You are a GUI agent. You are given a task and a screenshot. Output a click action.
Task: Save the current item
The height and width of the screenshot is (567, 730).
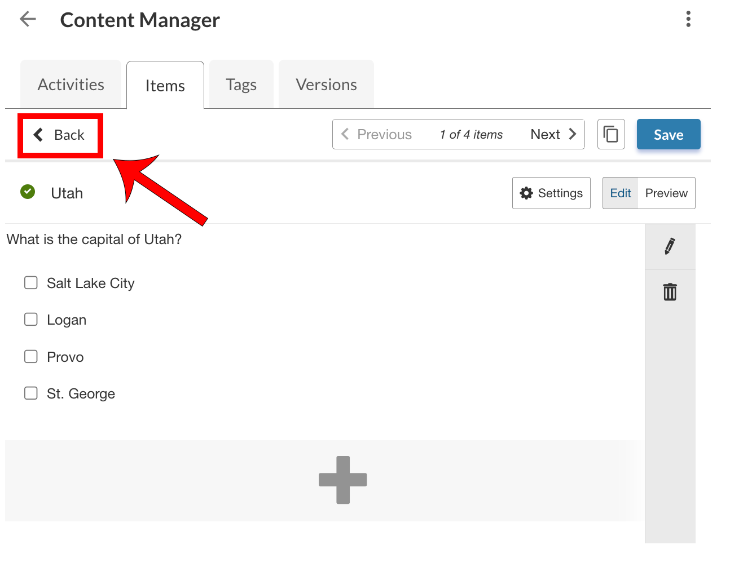(669, 134)
